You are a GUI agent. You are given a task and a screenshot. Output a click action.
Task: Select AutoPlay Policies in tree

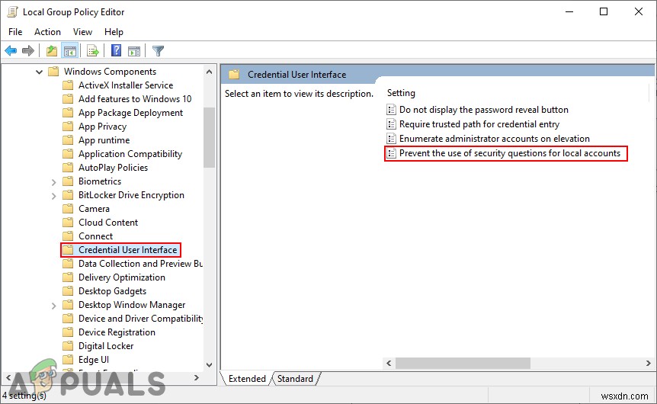113,168
